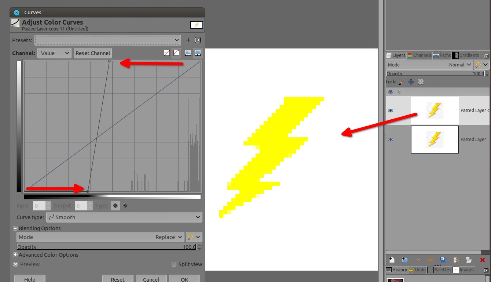Open the Images tab
491x282 pixels.
tap(463, 270)
